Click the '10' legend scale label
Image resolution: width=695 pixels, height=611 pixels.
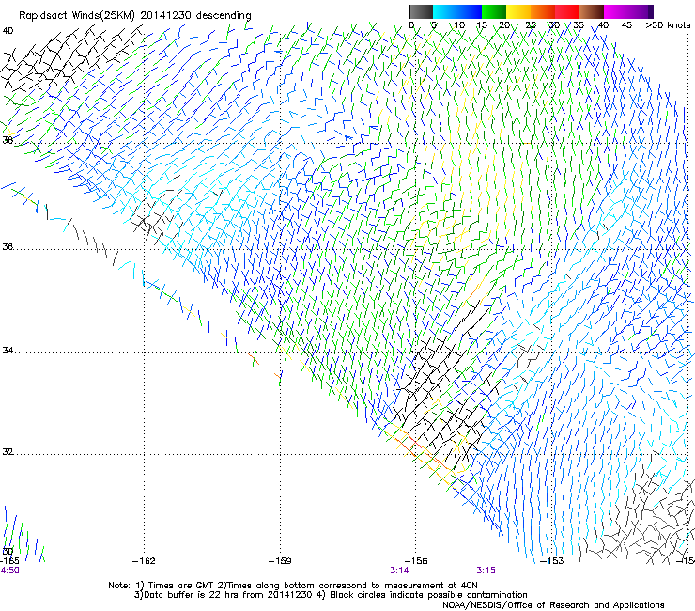[x=459, y=24]
